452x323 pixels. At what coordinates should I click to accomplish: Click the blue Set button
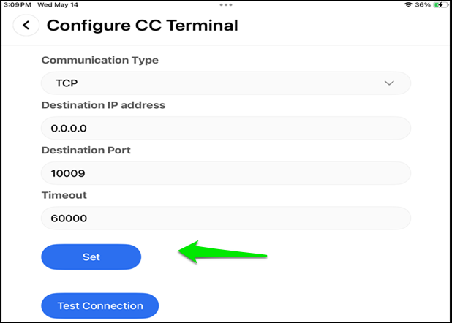click(x=91, y=256)
